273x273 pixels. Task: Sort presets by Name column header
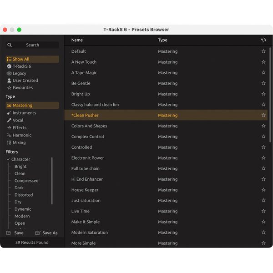click(77, 40)
